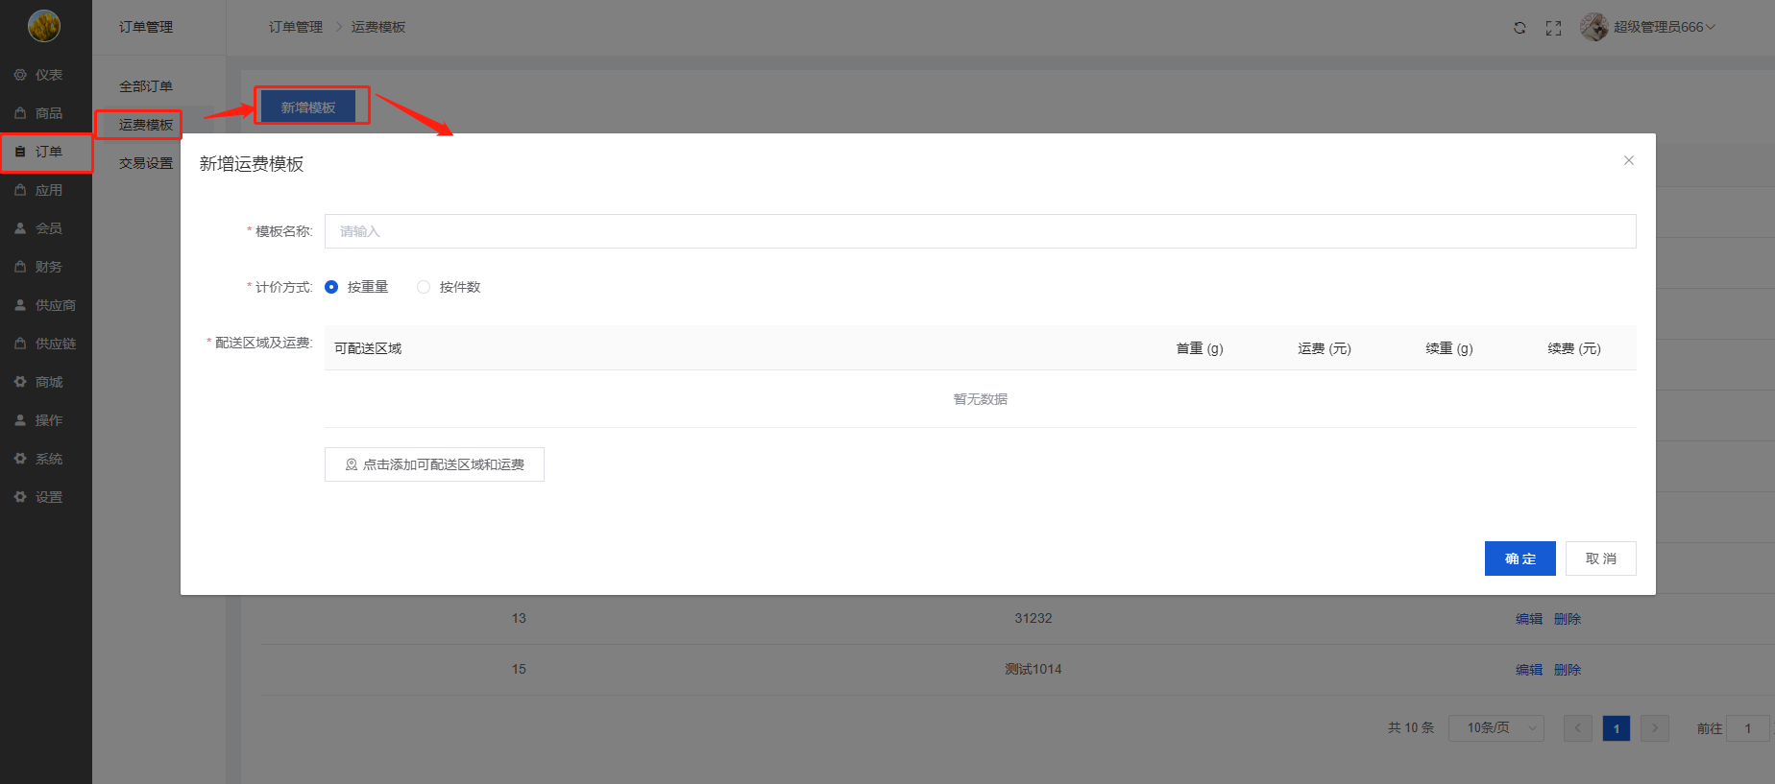Viewport: 1775px width, 784px height.
Task: Click the 会员 person icon
Action: click(x=20, y=228)
